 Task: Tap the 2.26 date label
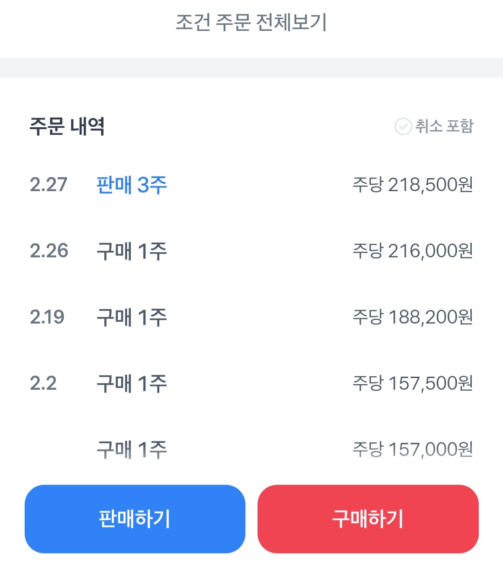49,251
